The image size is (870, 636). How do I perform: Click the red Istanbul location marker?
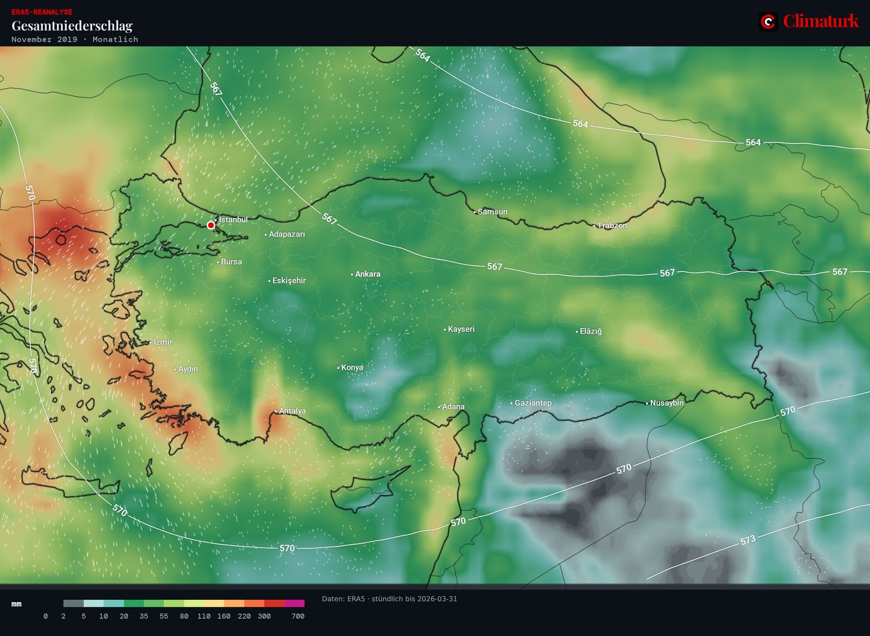211,225
